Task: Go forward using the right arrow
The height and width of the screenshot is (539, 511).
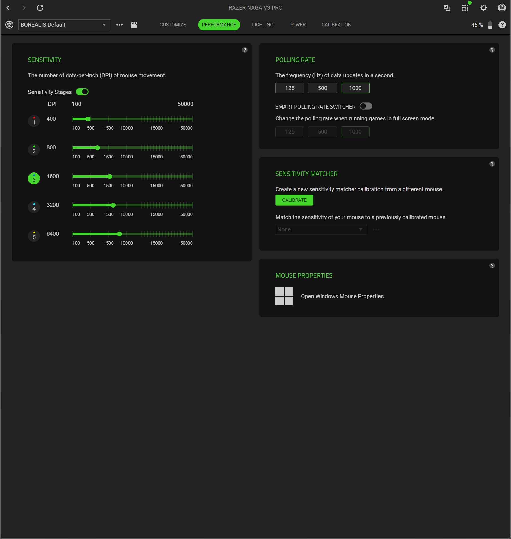Action: (x=24, y=8)
